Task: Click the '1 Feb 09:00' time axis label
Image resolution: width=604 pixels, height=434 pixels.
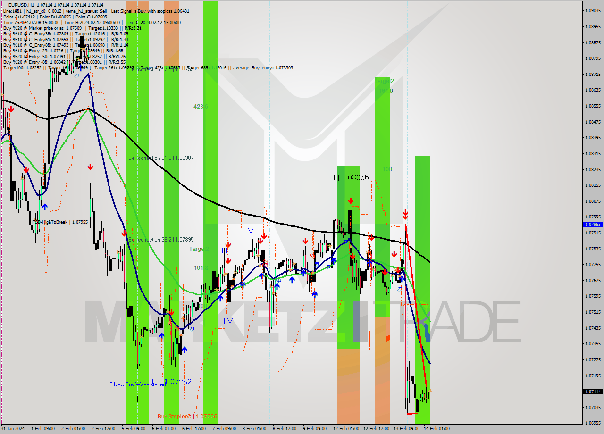Action: pyautogui.click(x=42, y=429)
